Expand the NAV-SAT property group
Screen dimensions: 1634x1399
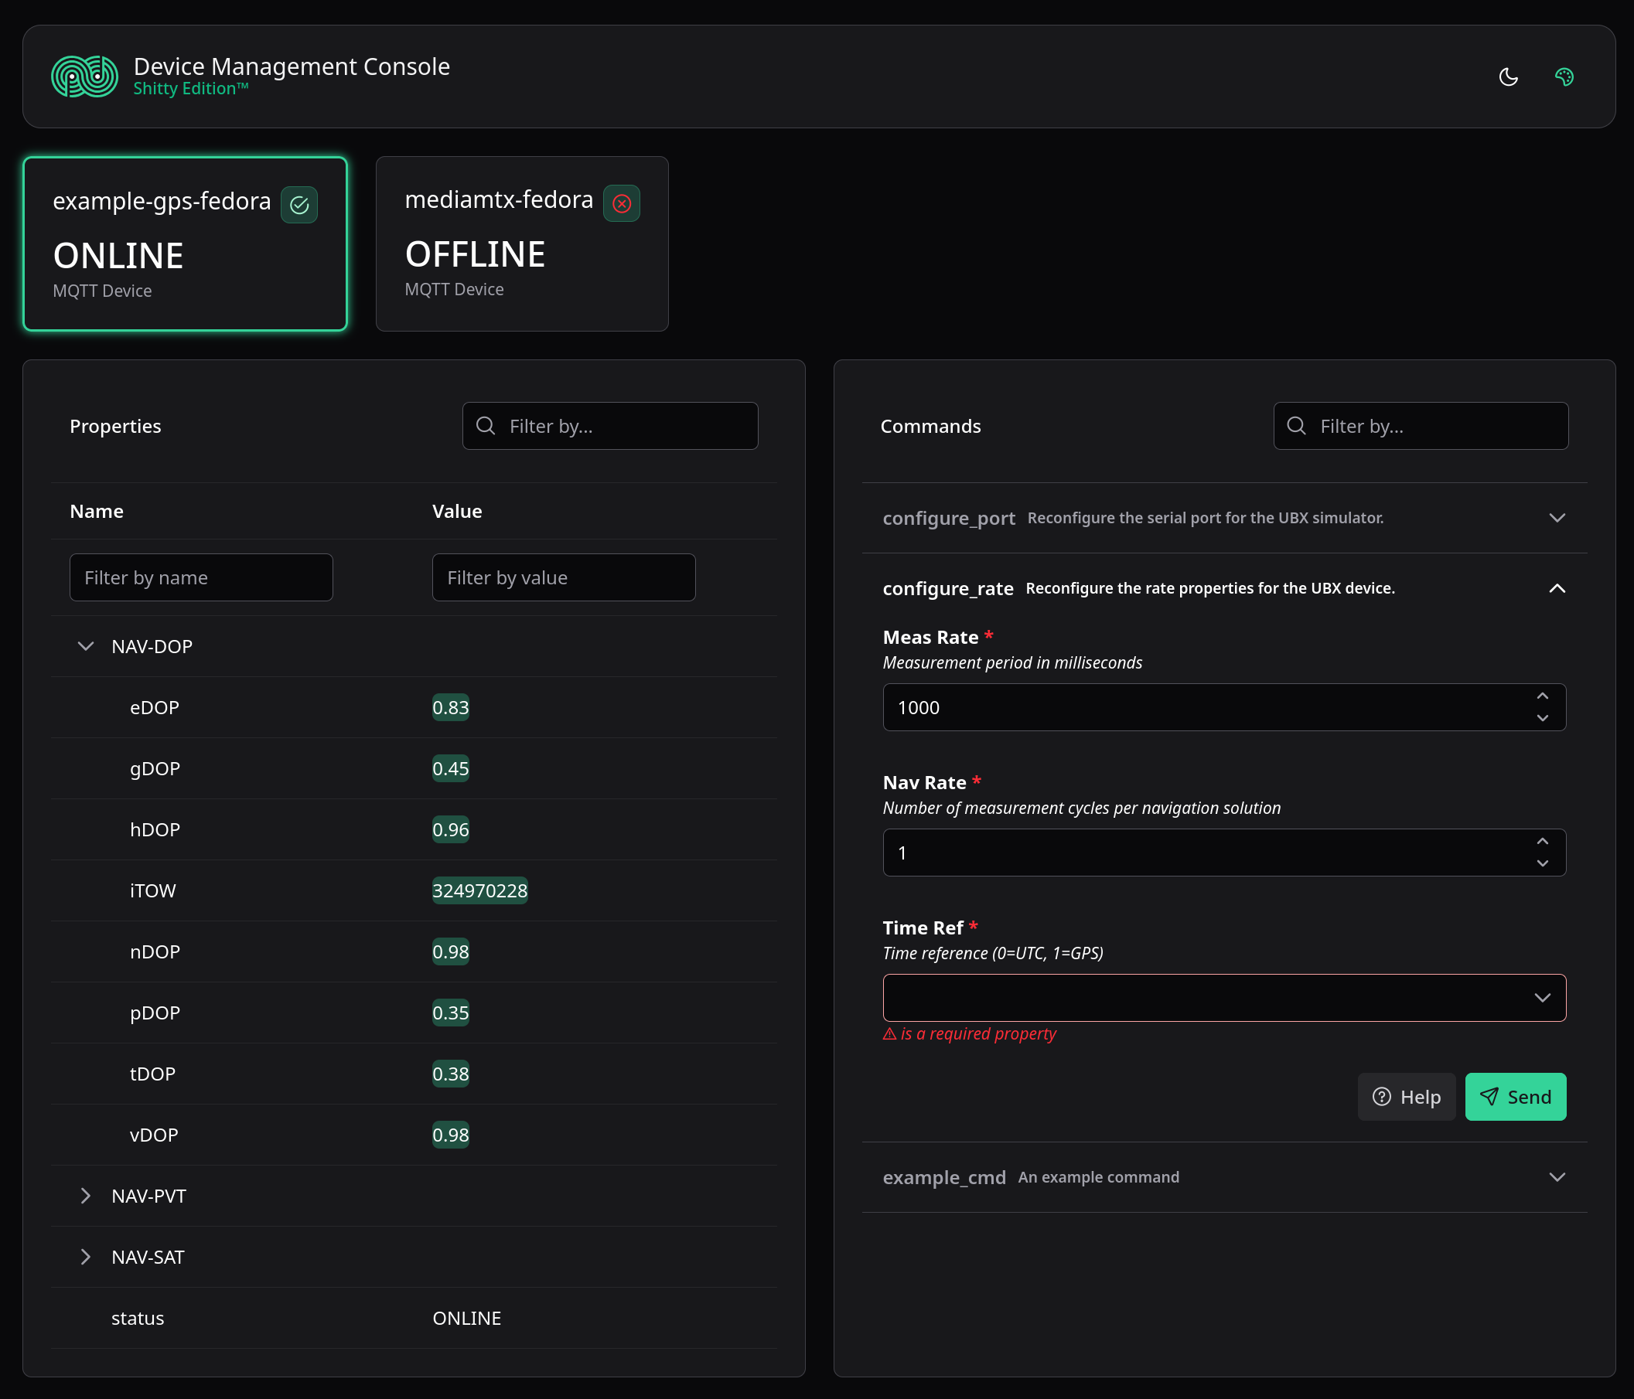click(x=85, y=1256)
